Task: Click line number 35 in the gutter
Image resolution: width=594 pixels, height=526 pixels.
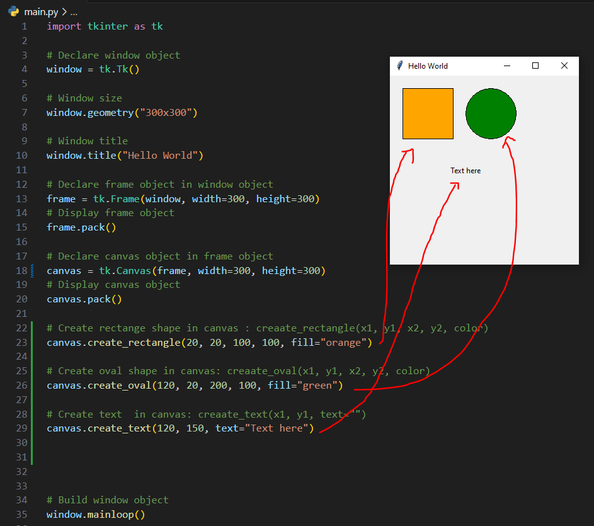Action: [21, 515]
